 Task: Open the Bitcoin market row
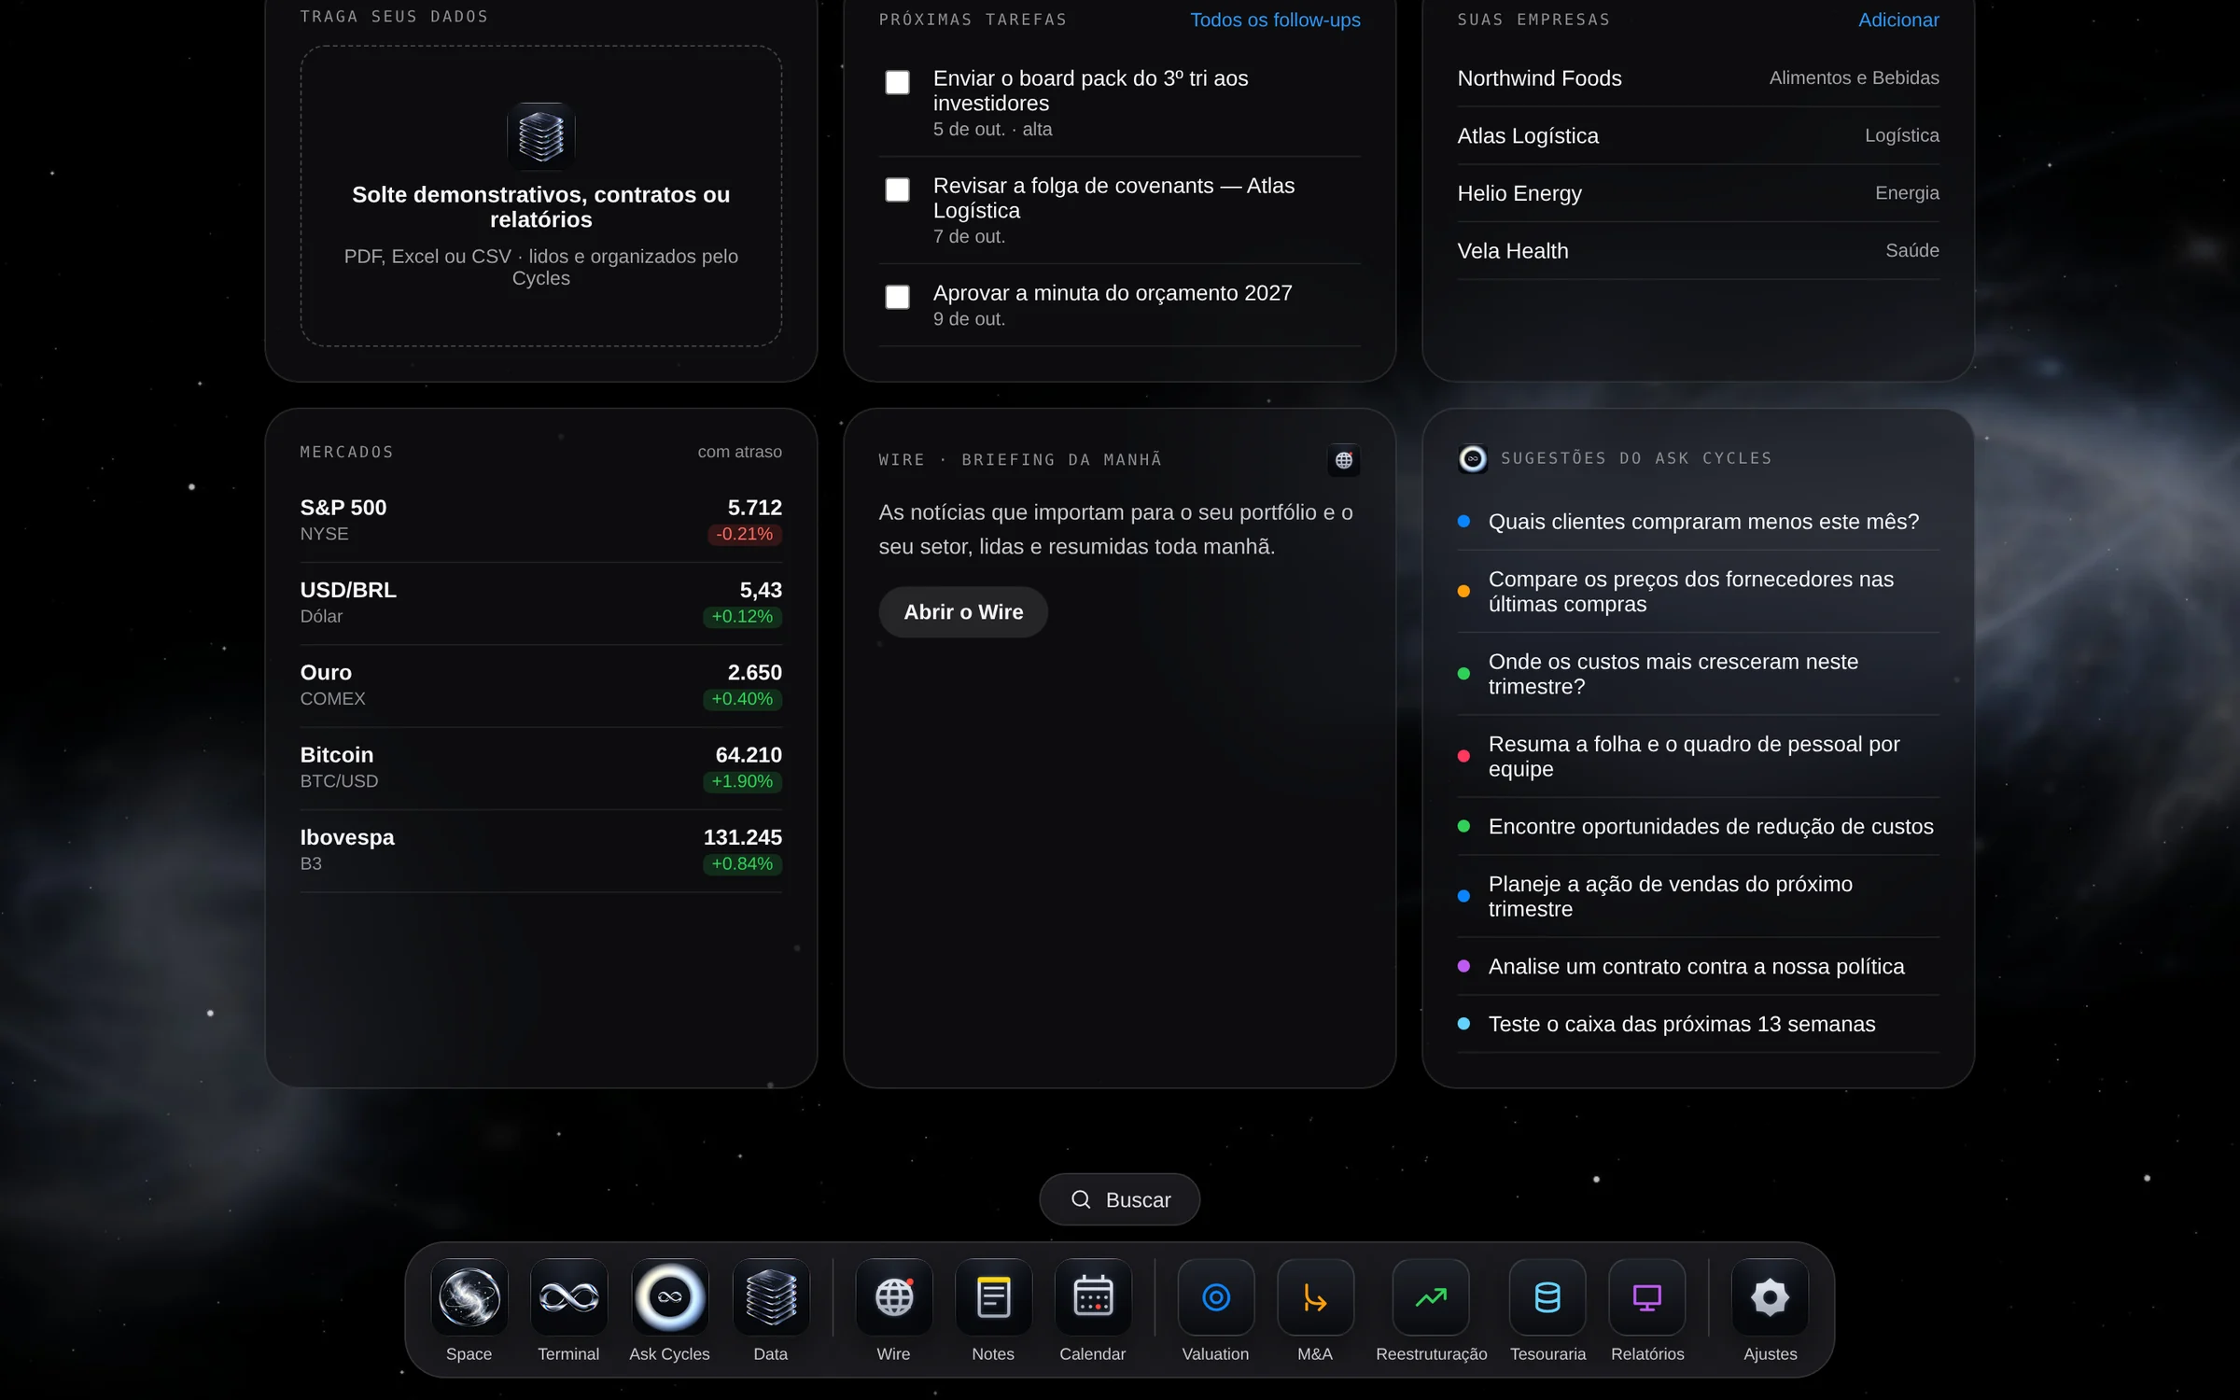coord(541,768)
